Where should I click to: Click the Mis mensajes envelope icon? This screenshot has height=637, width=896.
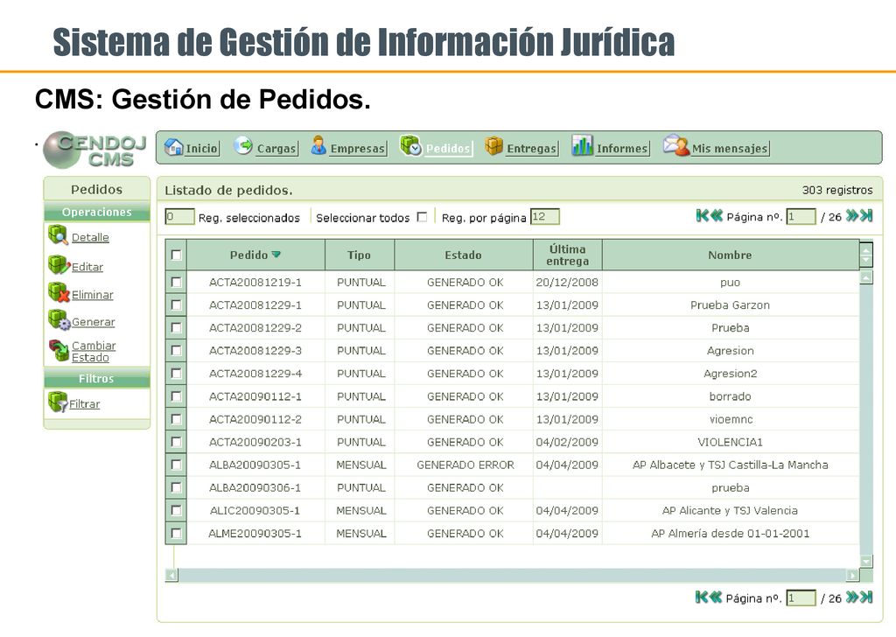coord(676,145)
